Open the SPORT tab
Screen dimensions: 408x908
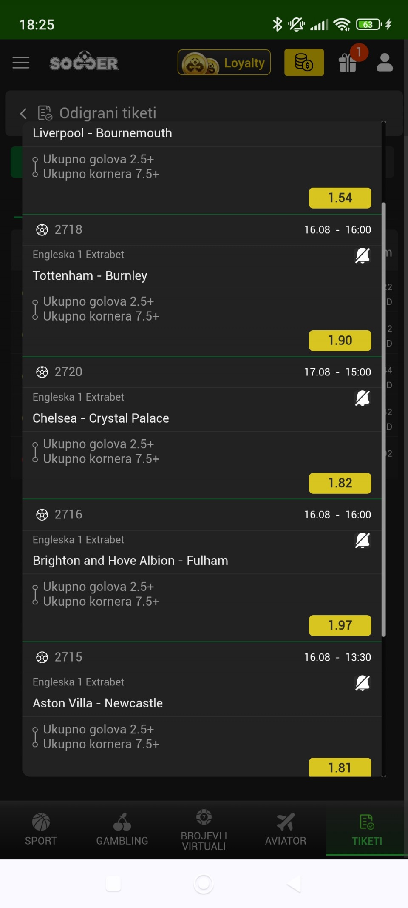[x=41, y=830]
